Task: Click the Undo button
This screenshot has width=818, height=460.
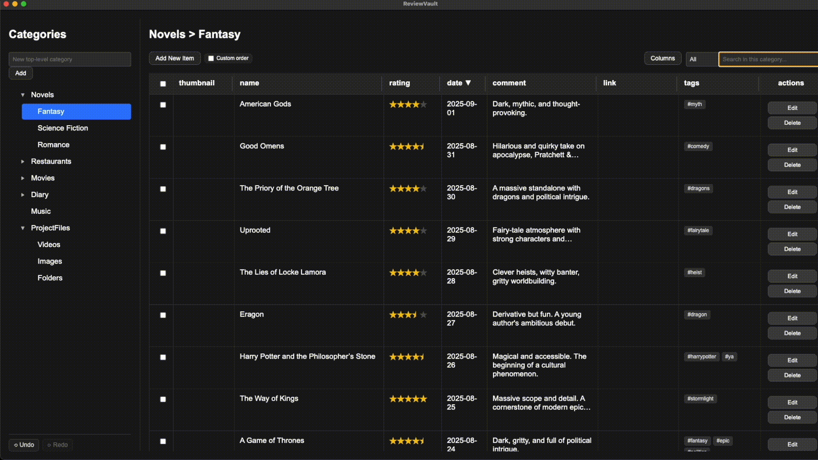Action: coord(24,445)
